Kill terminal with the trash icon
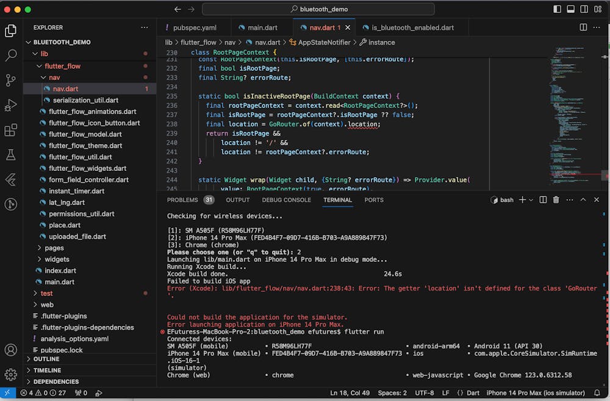The height and width of the screenshot is (401, 610). (556, 200)
